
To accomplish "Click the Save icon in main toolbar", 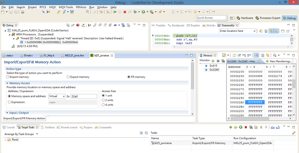I will [11, 12].
